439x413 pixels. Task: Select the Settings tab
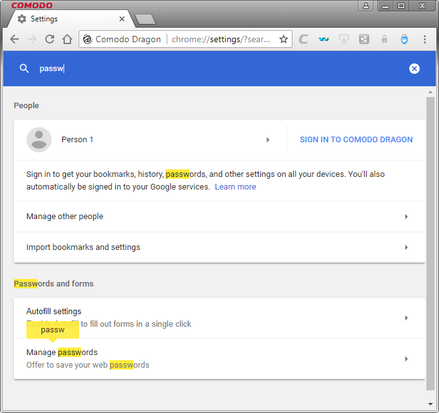[70, 19]
